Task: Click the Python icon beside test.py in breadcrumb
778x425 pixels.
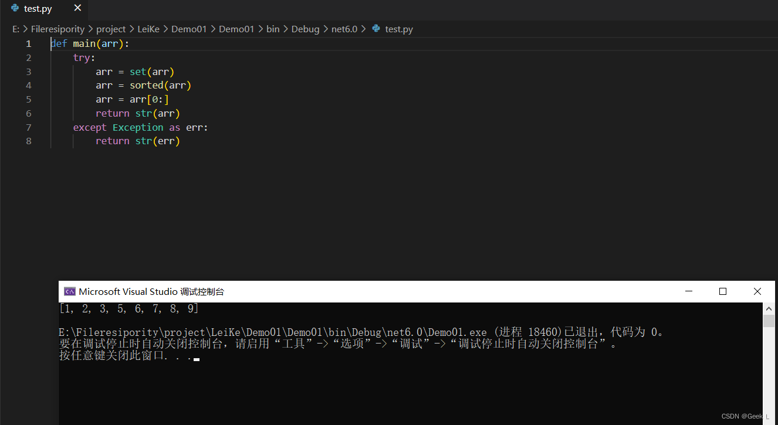Action: pyautogui.click(x=375, y=29)
